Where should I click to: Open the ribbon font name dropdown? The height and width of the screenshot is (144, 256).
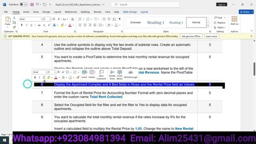coord(42,19)
